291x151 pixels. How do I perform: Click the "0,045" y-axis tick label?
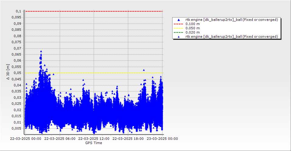[16, 79]
